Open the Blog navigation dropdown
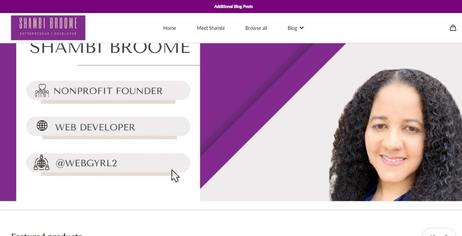This screenshot has height=236, width=462. pyautogui.click(x=295, y=28)
